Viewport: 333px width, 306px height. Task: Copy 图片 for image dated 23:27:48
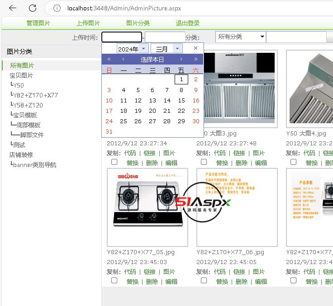[258, 153]
